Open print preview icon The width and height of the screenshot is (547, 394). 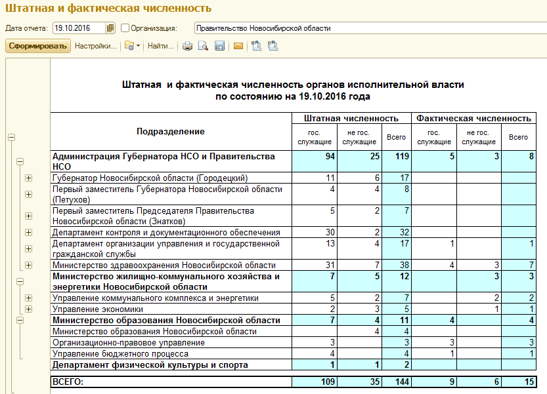(203, 46)
